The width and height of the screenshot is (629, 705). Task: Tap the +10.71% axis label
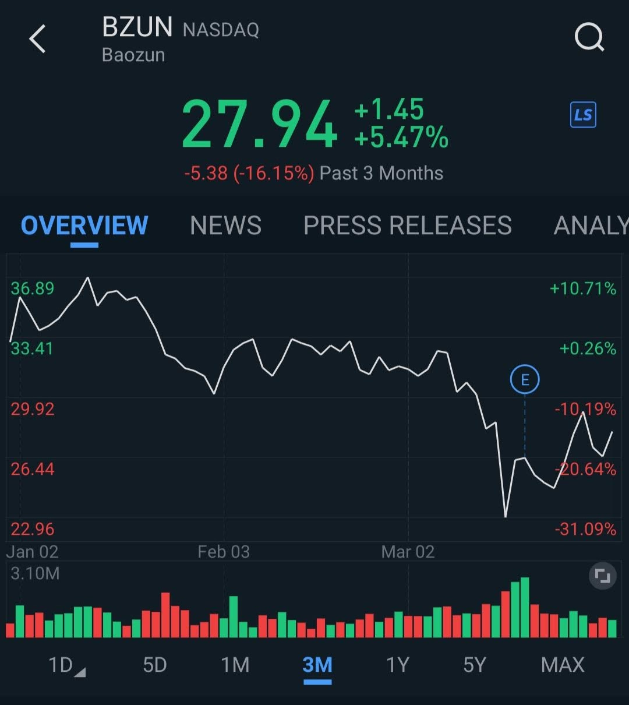coord(583,288)
